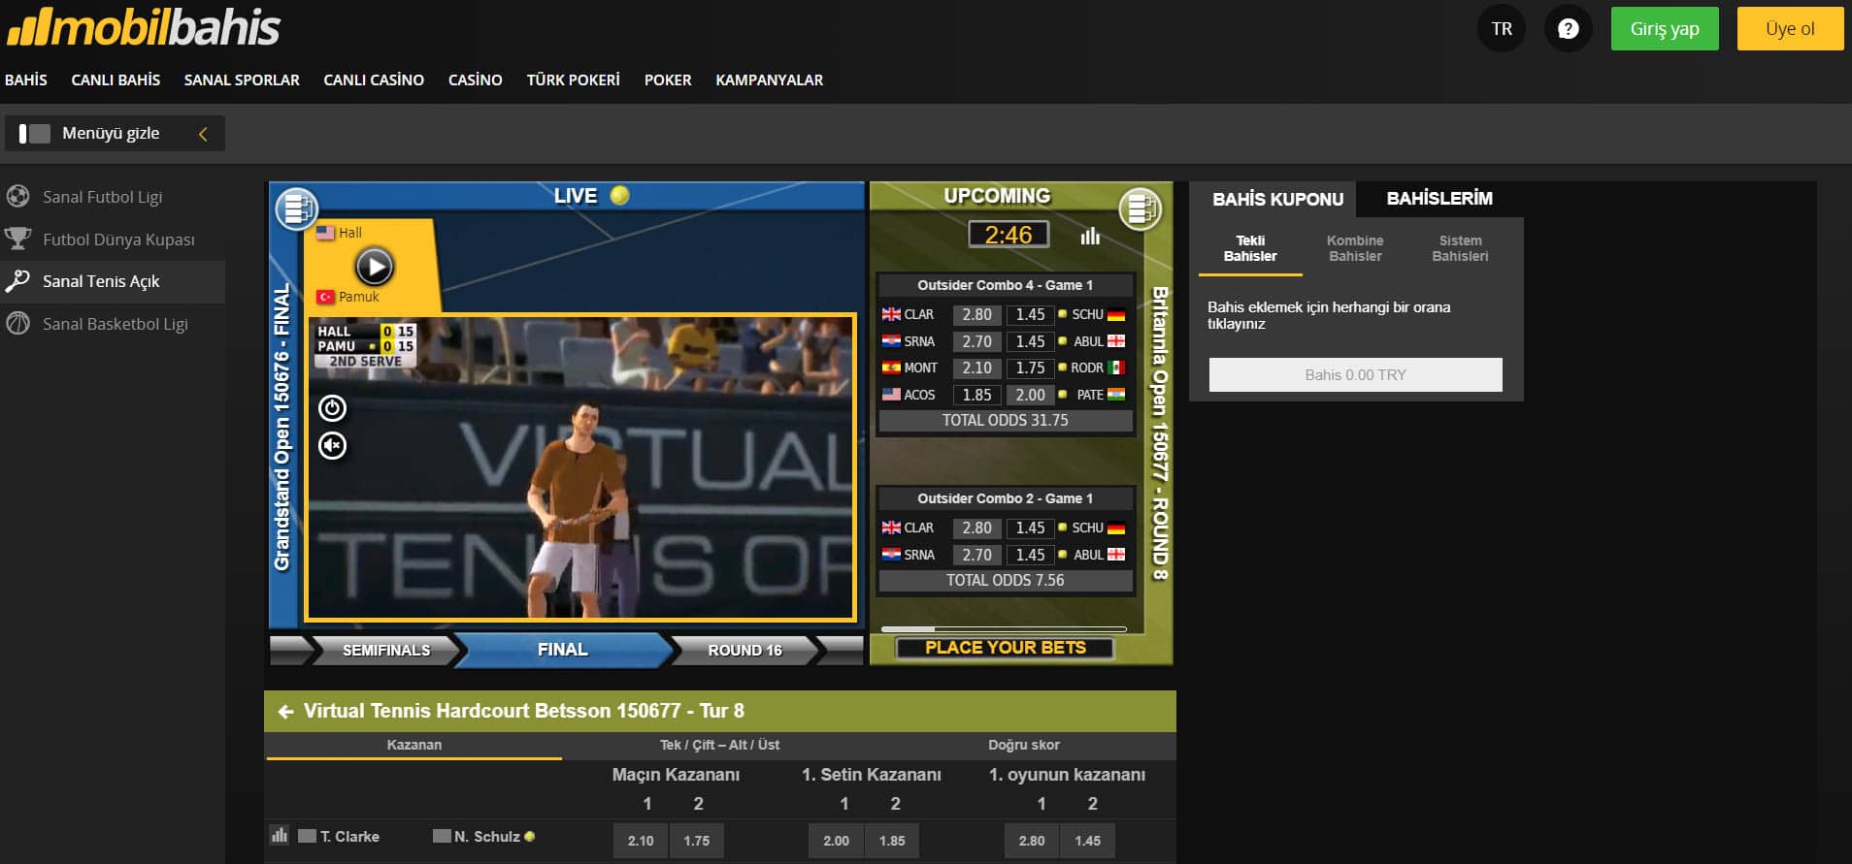
Task: Bet 1. oyunun kazananı odds 2.80
Action: [1032, 841]
